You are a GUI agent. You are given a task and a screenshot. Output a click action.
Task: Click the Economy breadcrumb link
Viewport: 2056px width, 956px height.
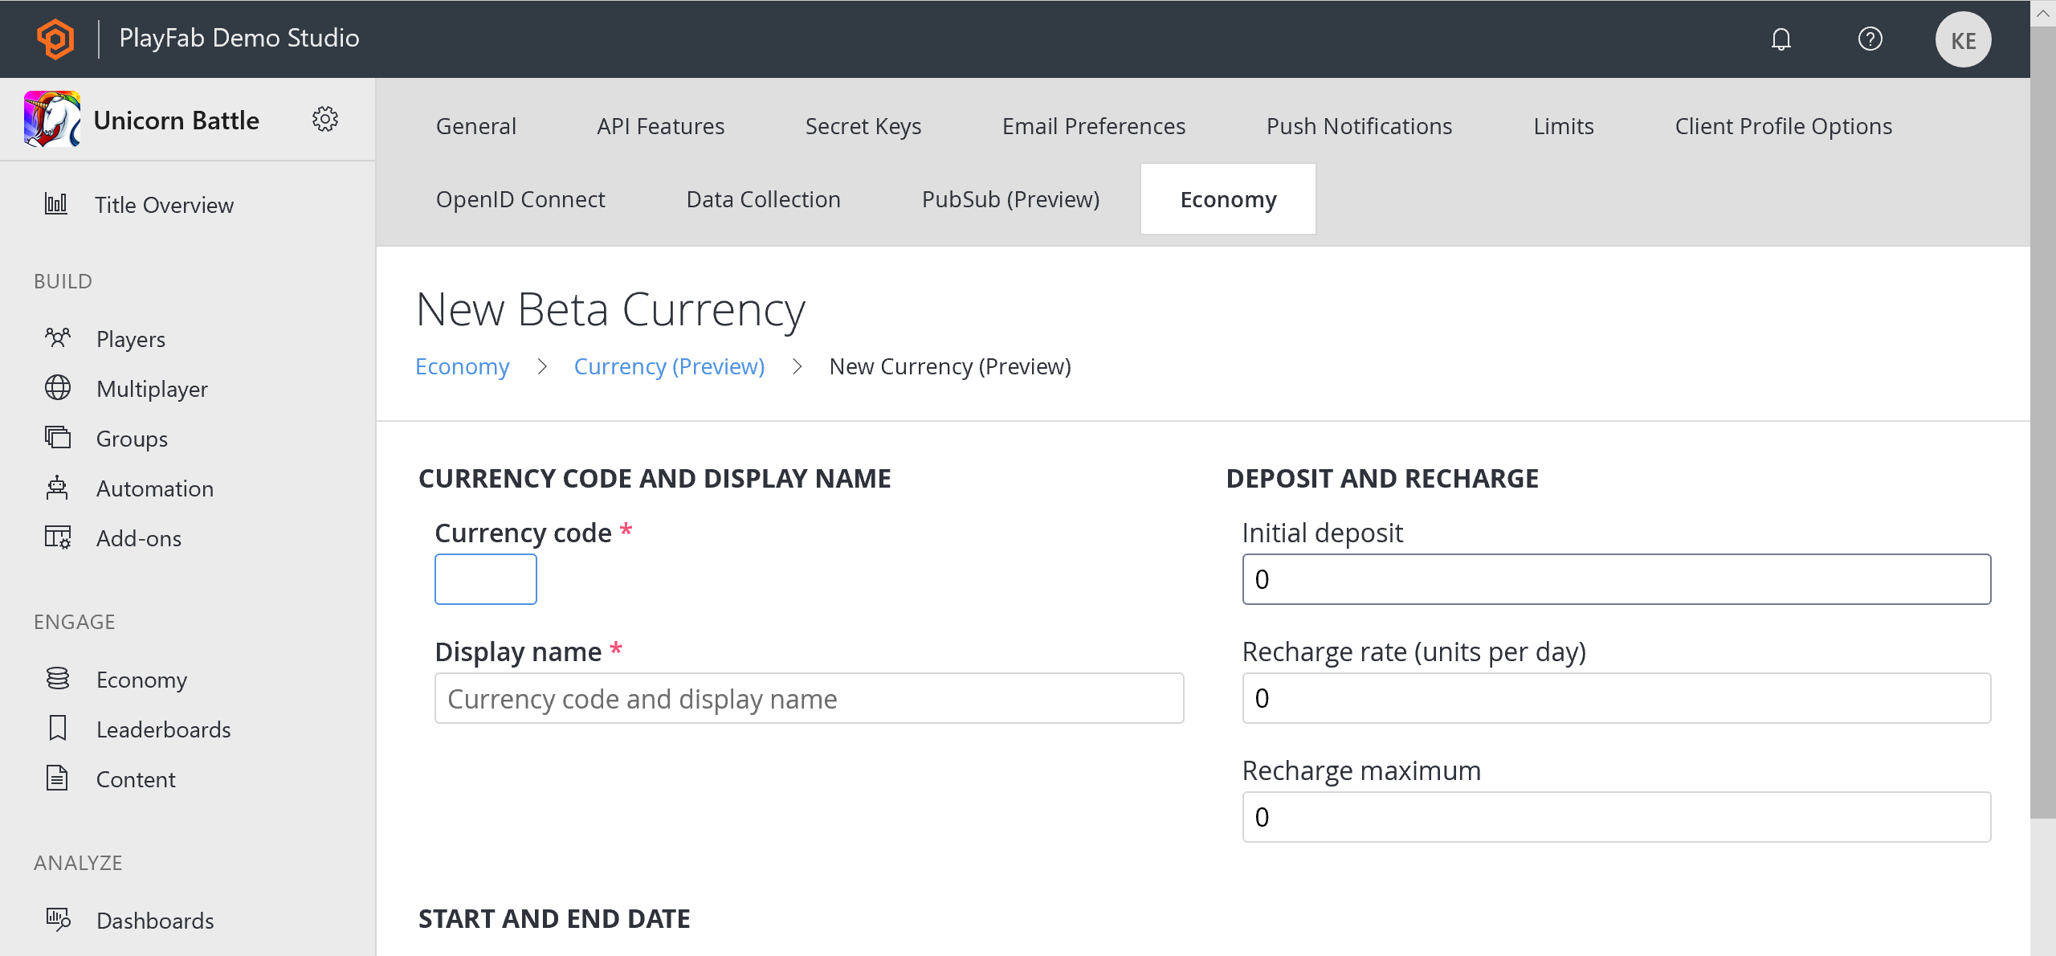(x=462, y=366)
